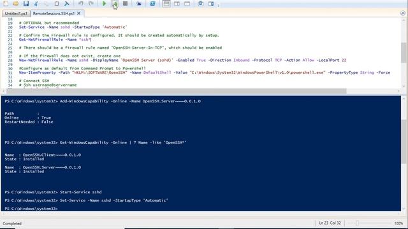Click the OpenSSH.Server name output line
The width and height of the screenshot is (408, 229).
[x=43, y=167]
